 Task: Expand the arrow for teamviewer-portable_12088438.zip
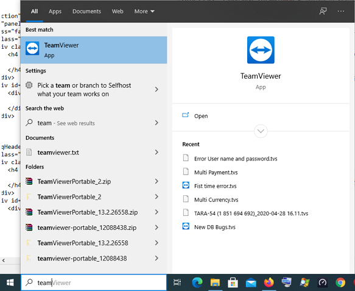156,228
